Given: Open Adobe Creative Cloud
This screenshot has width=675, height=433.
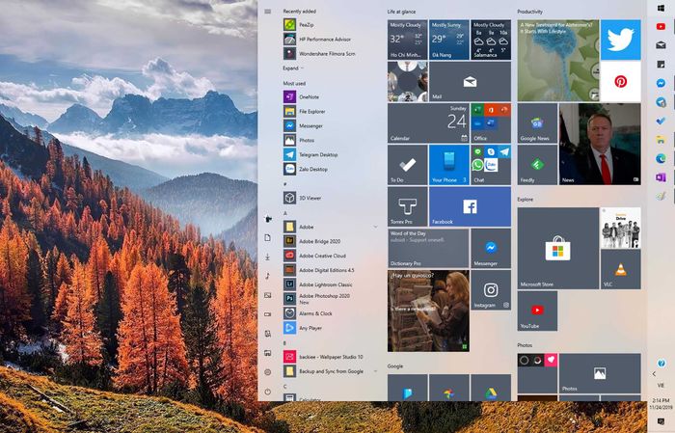Looking at the screenshot, I should coord(330,256).
